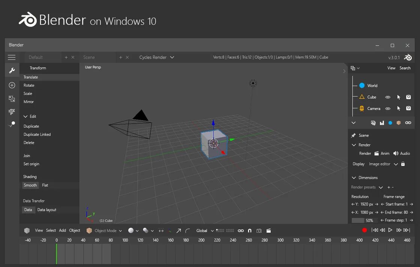Image resolution: width=420 pixels, height=267 pixels.
Task: Click the Rotate transform button
Action: coord(29,85)
